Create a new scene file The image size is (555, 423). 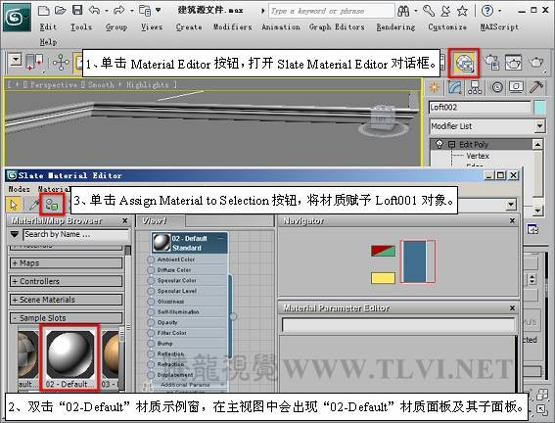pyautogui.click(x=43, y=10)
